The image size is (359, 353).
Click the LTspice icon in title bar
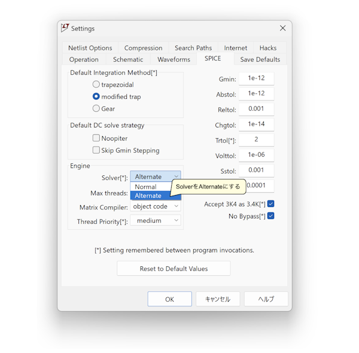65,28
